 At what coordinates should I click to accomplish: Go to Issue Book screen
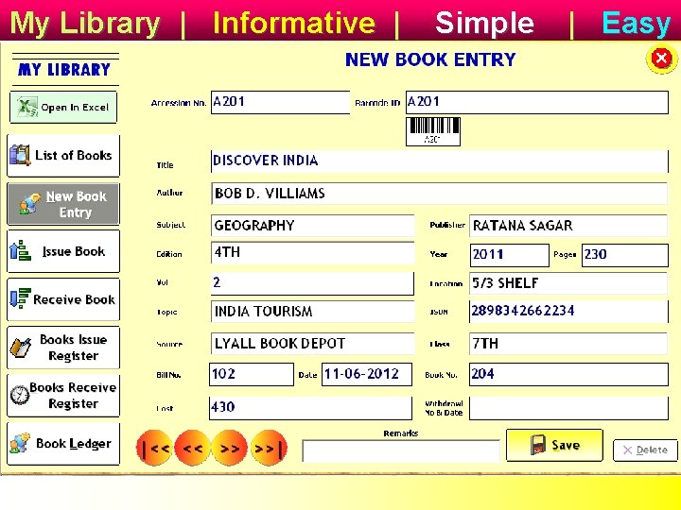63,251
